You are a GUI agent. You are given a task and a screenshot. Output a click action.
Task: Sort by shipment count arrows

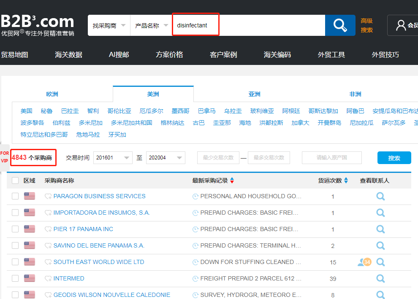click(x=346, y=180)
